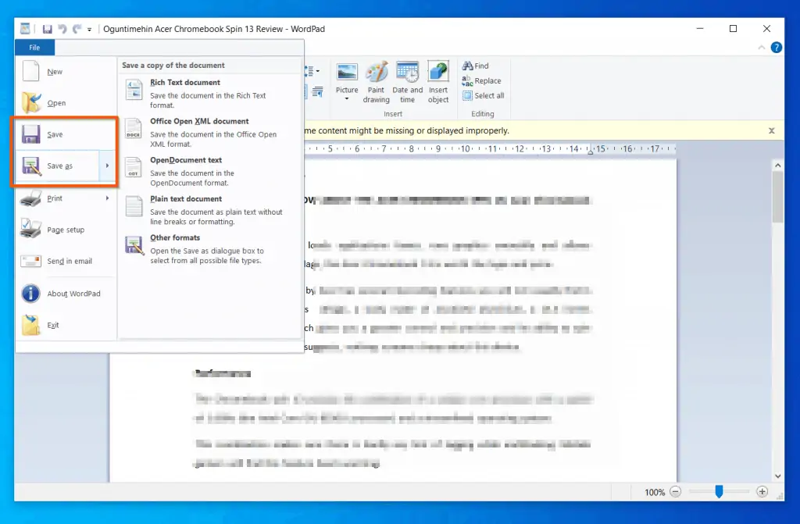Click the zoom in plus button
The image size is (800, 524).
click(762, 492)
